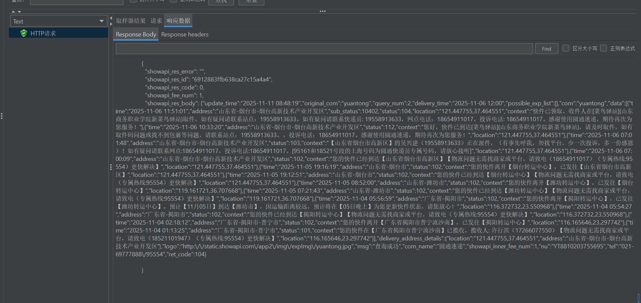This screenshot has height=303, width=641.
Task: Switch to the 请求 tab
Action: (x=156, y=21)
